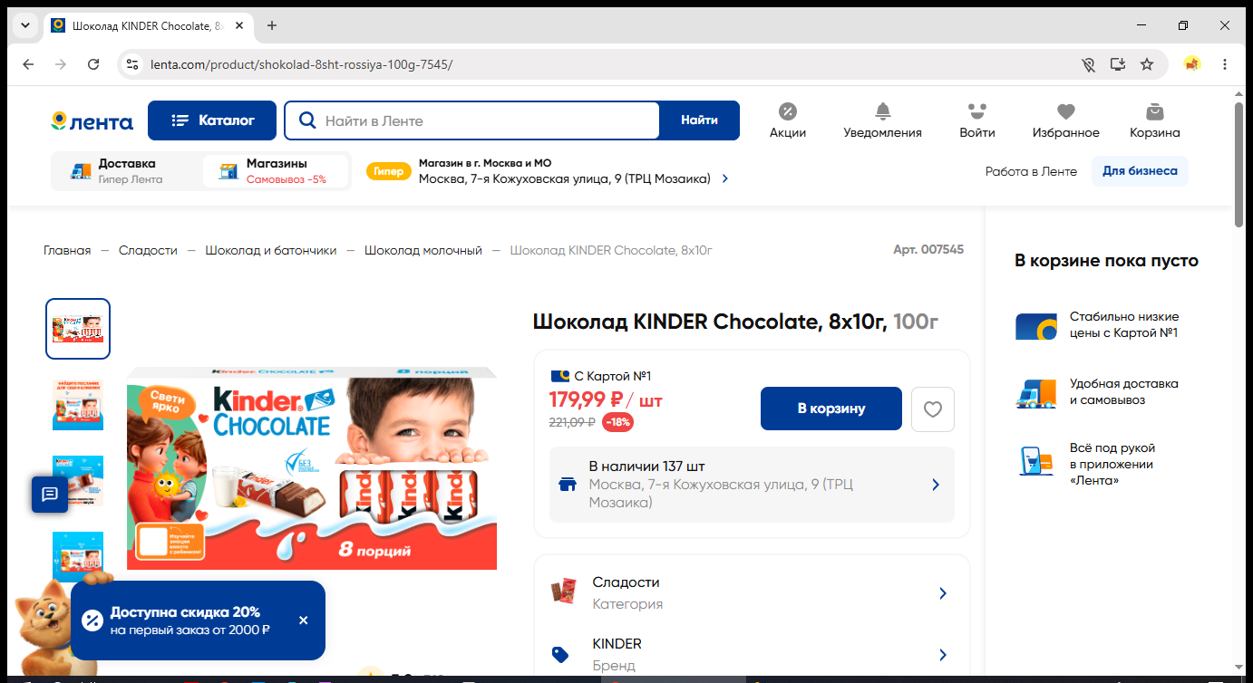This screenshot has width=1253, height=683.
Task: Click the old price 221,09 ₽
Action: click(572, 422)
